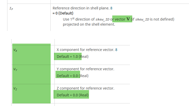Click 'Use 1st direction of' text
The image size is (189, 106).
click(x=78, y=20)
